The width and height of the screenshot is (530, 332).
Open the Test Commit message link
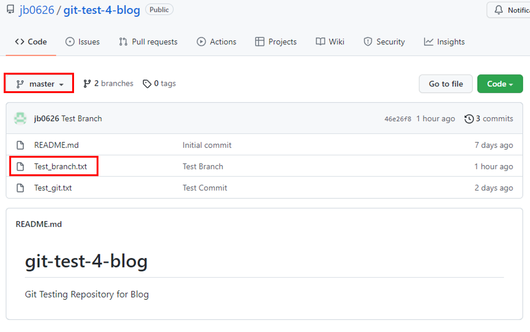pyautogui.click(x=205, y=188)
